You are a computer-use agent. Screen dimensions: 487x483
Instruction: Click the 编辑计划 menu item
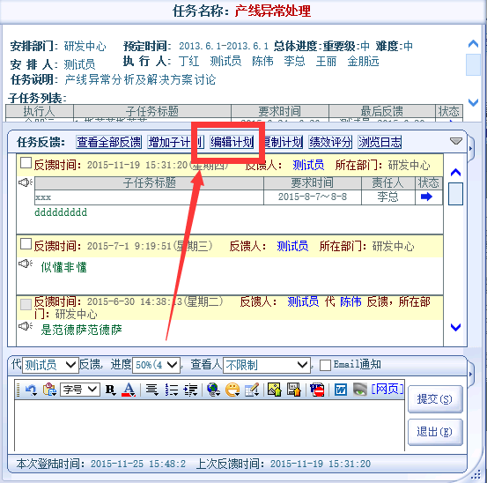coord(232,143)
